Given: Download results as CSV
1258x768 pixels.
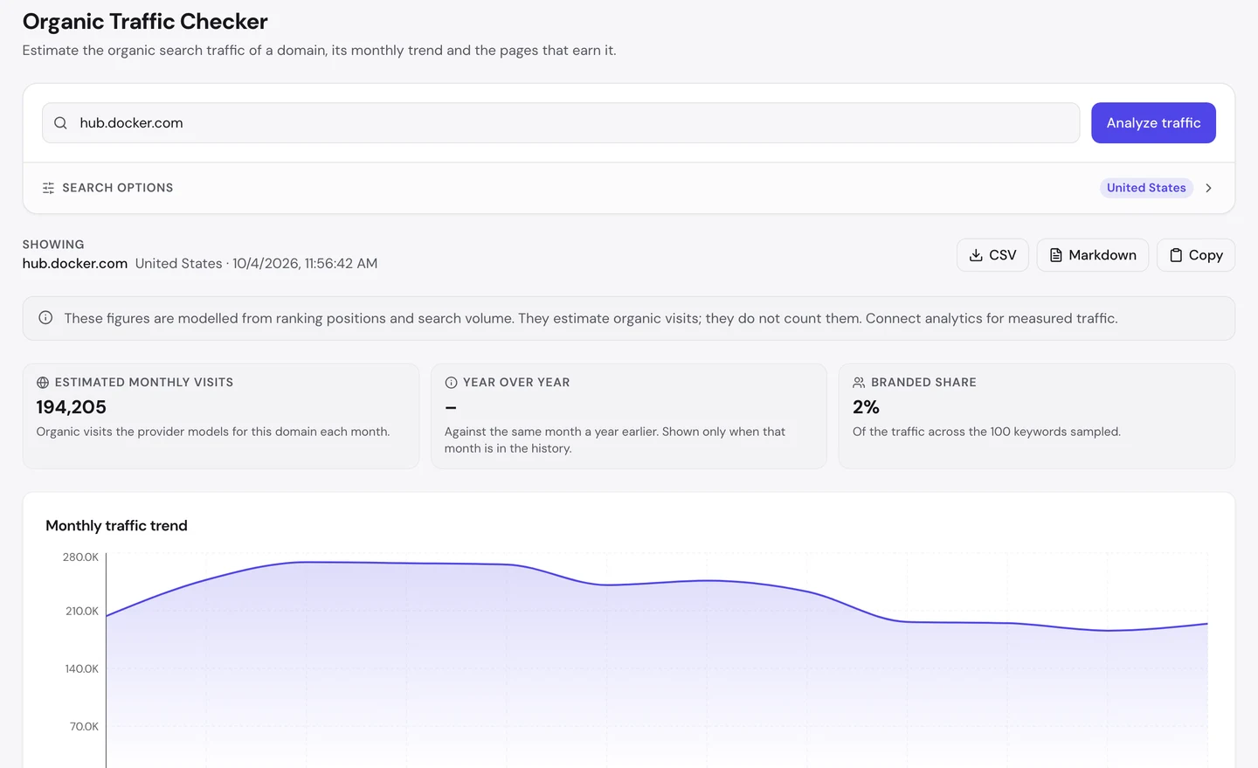Looking at the screenshot, I should pyautogui.click(x=992, y=255).
